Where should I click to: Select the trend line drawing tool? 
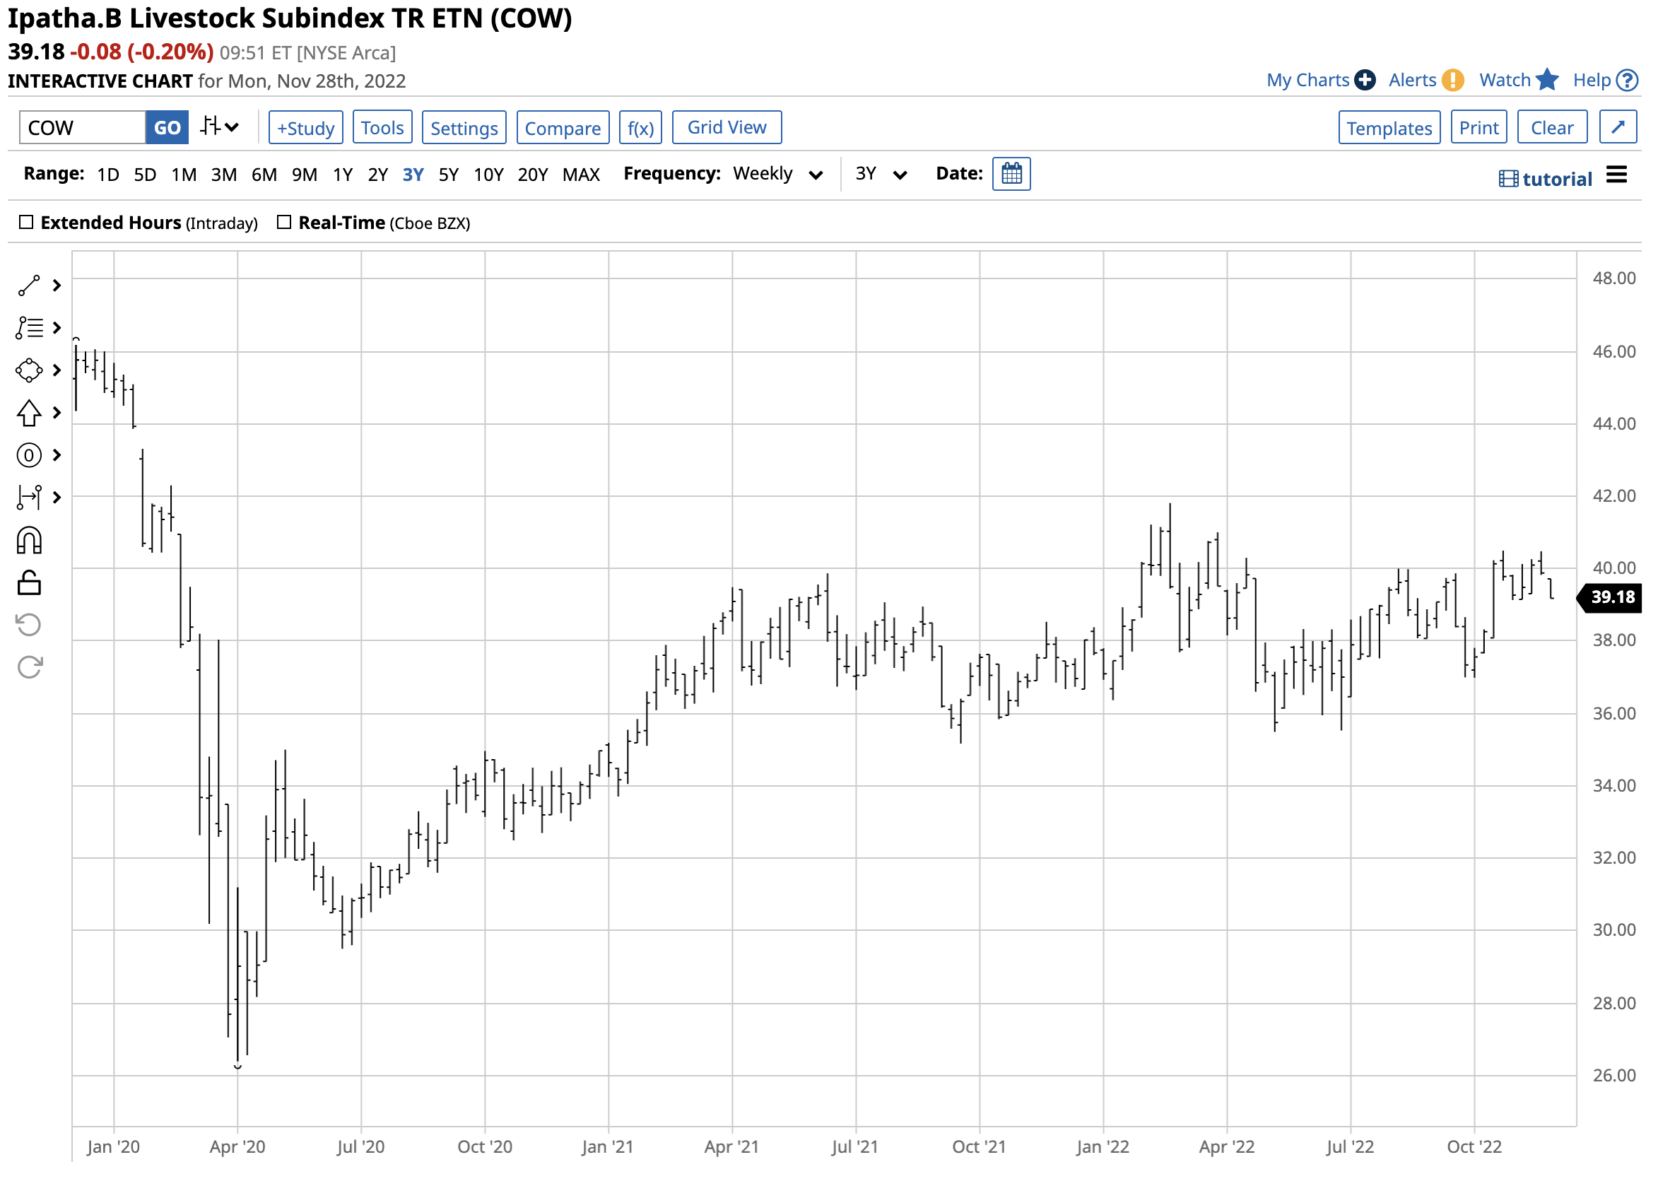coord(29,286)
